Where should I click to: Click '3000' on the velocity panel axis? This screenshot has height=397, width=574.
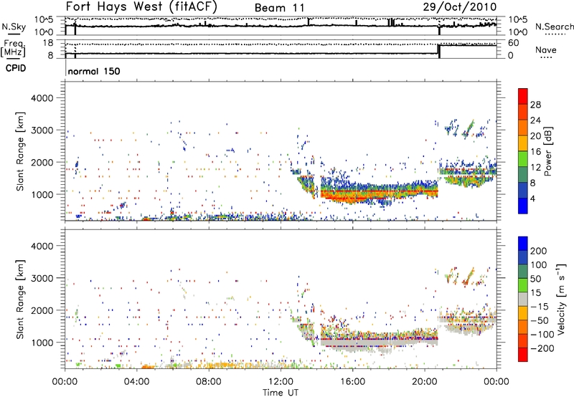[42, 278]
